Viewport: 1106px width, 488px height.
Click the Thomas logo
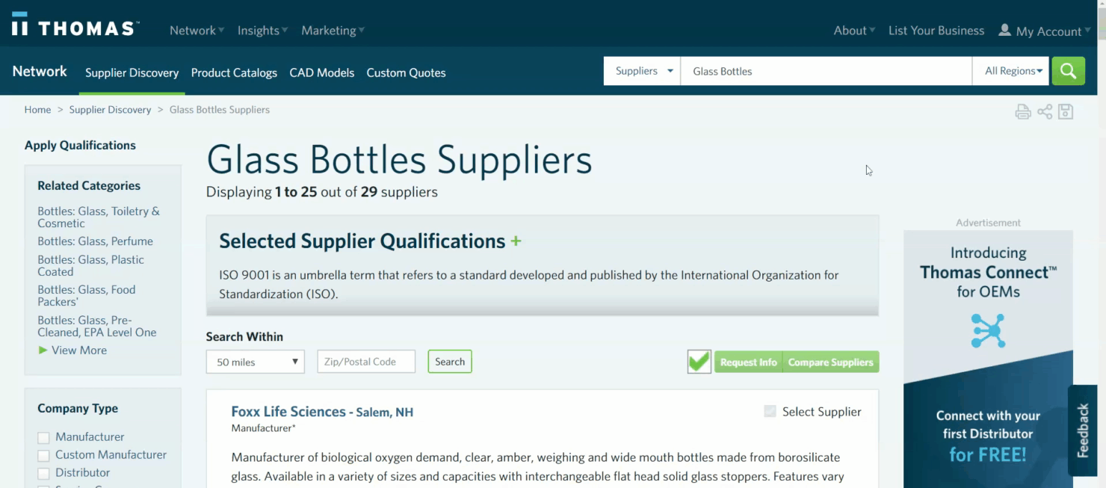click(75, 28)
